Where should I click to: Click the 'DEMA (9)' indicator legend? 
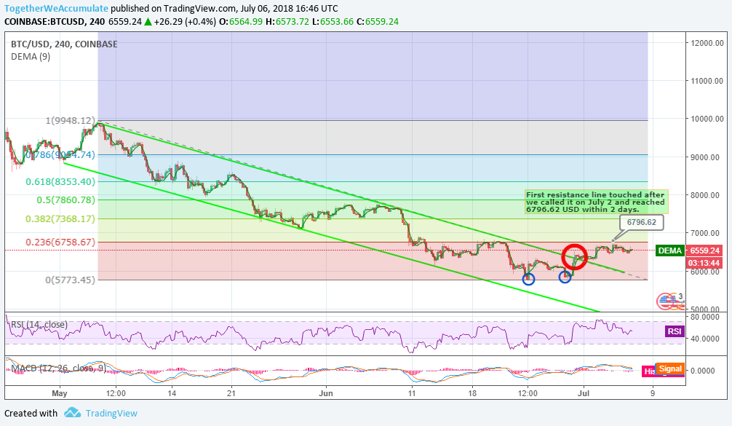point(31,57)
